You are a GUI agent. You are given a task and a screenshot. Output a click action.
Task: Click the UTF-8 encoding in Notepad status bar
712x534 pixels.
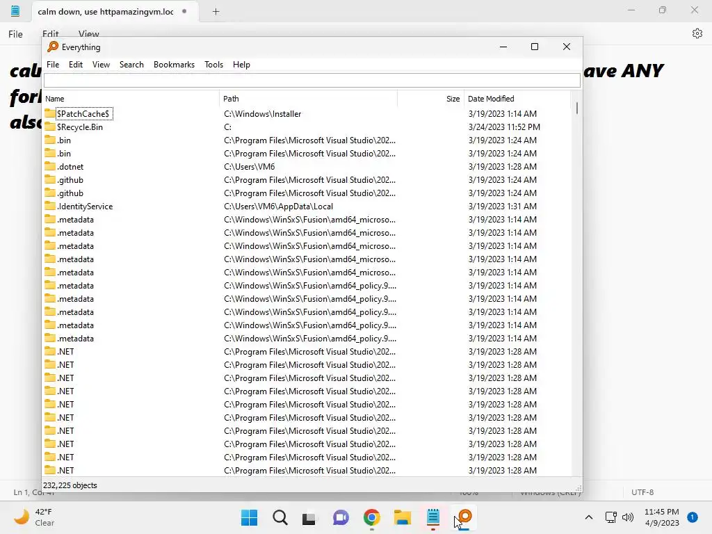642,492
